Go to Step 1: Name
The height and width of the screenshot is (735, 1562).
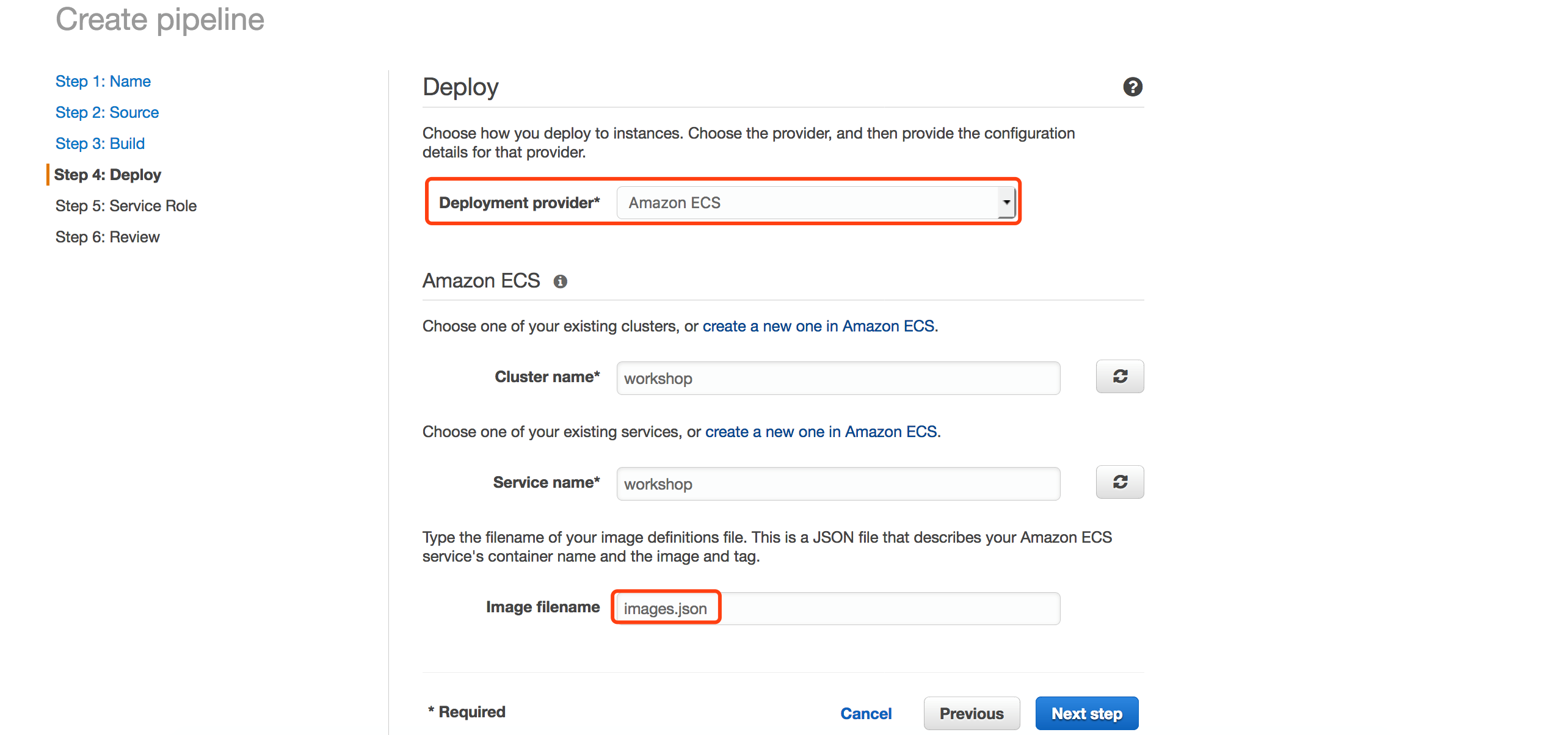103,81
